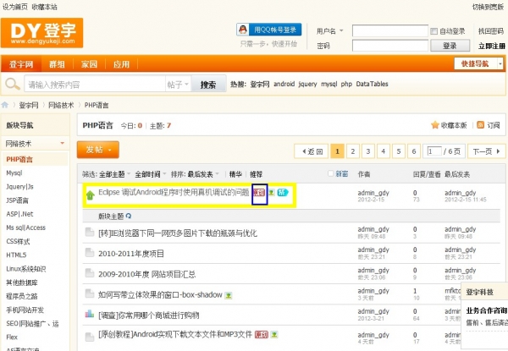Go to page 6
The image size is (508, 351).
point(414,151)
